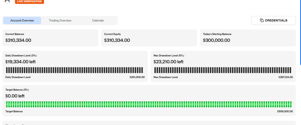Click the Credentials button

click(274, 21)
